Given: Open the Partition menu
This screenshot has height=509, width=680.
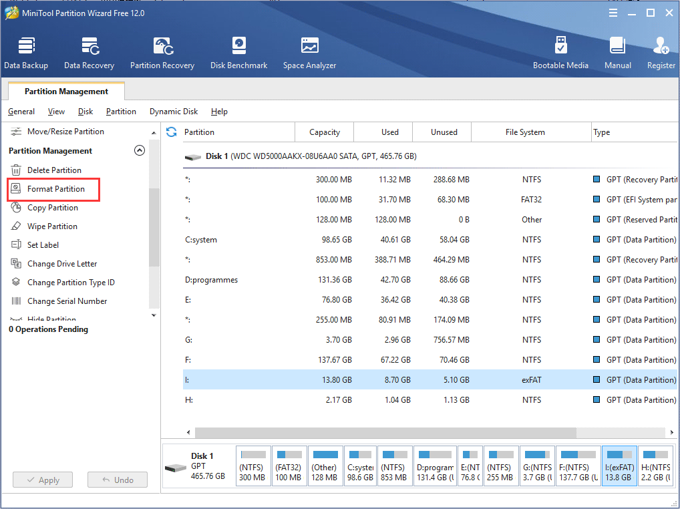Looking at the screenshot, I should tap(121, 112).
